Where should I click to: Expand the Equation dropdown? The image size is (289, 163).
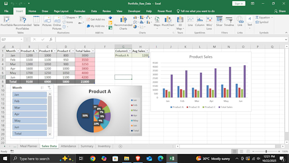(x=272, y=17)
